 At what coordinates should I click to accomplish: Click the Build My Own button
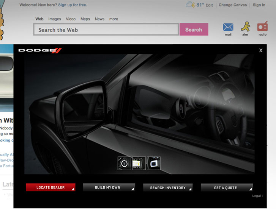tap(109, 188)
